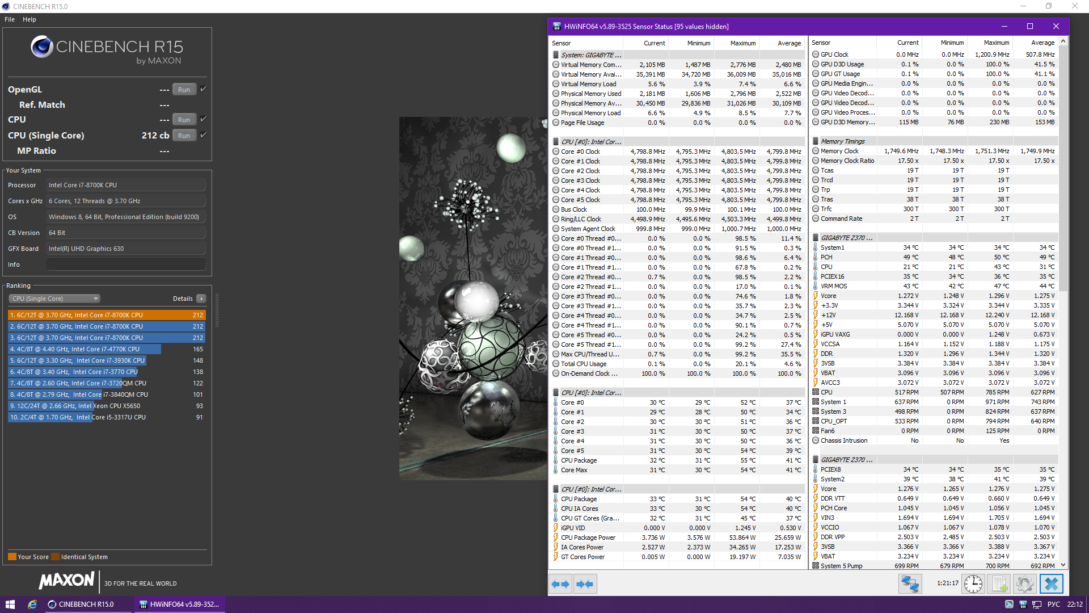Open the Windows Start menu

pyautogui.click(x=10, y=604)
